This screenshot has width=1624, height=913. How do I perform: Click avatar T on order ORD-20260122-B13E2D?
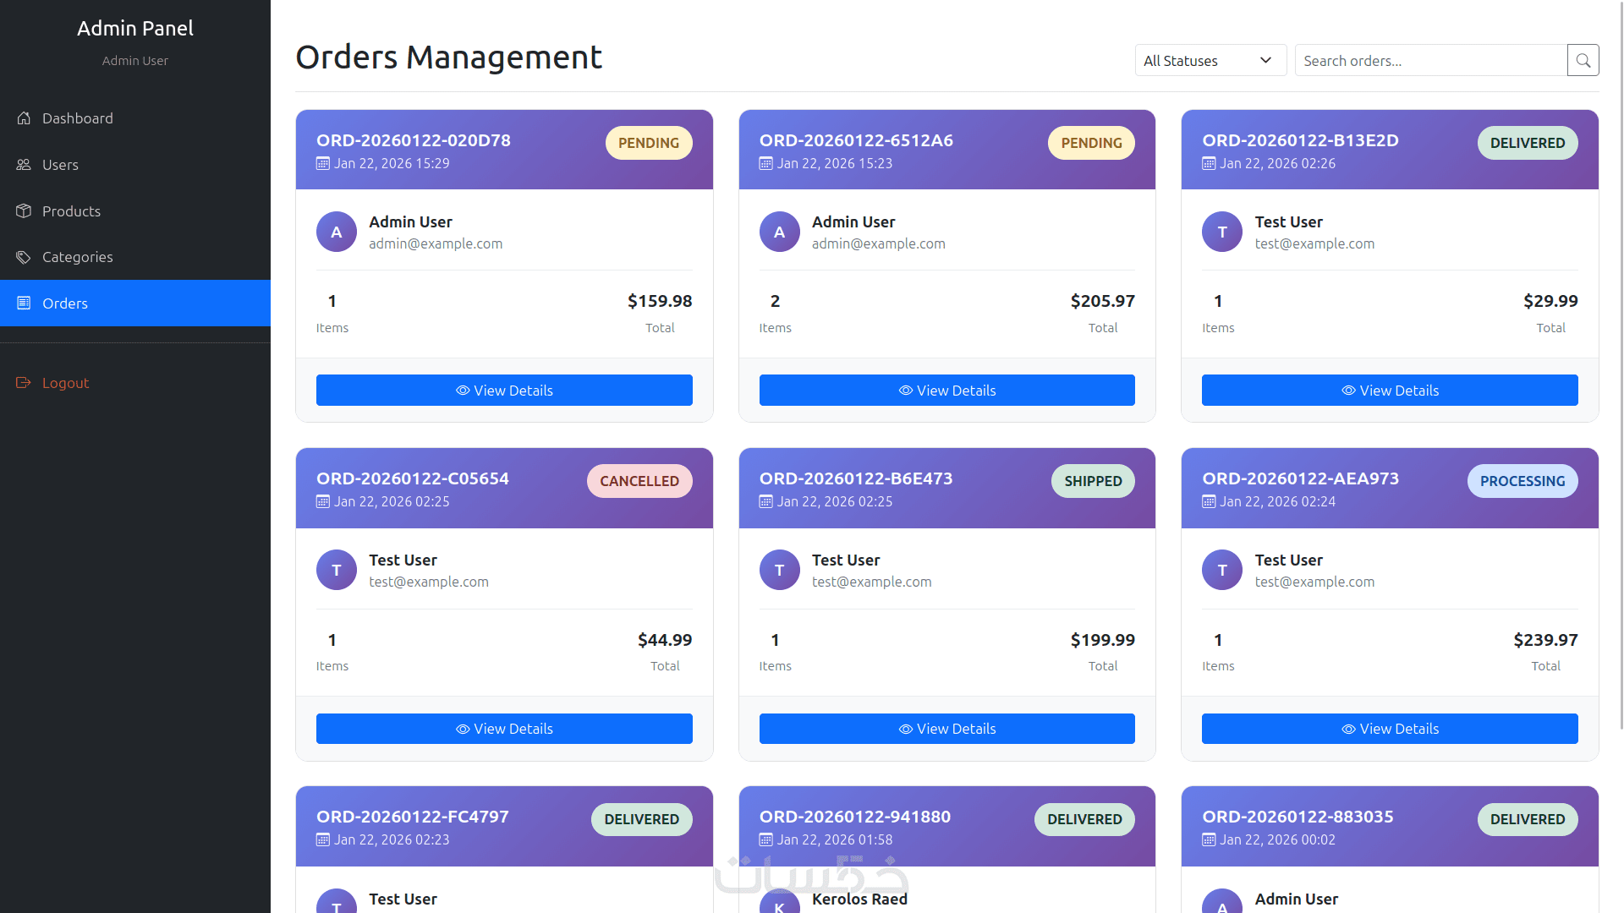coord(1222,232)
